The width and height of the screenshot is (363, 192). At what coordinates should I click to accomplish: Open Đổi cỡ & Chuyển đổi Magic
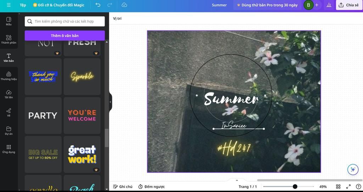click(x=59, y=5)
